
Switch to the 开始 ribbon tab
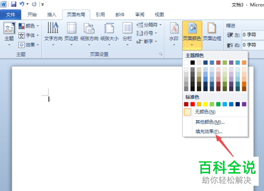(32, 15)
